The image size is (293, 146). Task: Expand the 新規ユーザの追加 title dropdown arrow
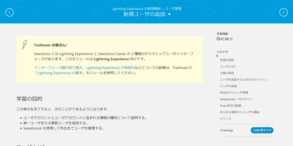pos(169,14)
